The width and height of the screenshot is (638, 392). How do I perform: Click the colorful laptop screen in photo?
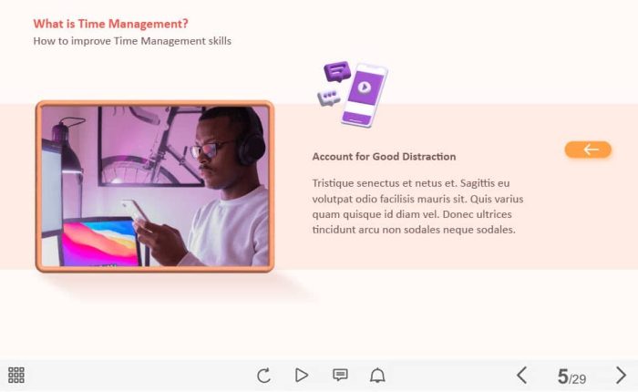point(100,242)
